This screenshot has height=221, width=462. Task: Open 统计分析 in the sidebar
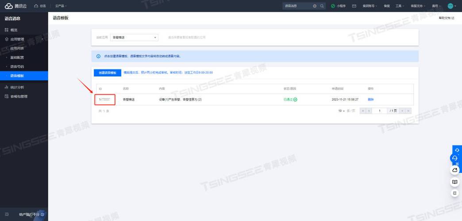point(17,87)
